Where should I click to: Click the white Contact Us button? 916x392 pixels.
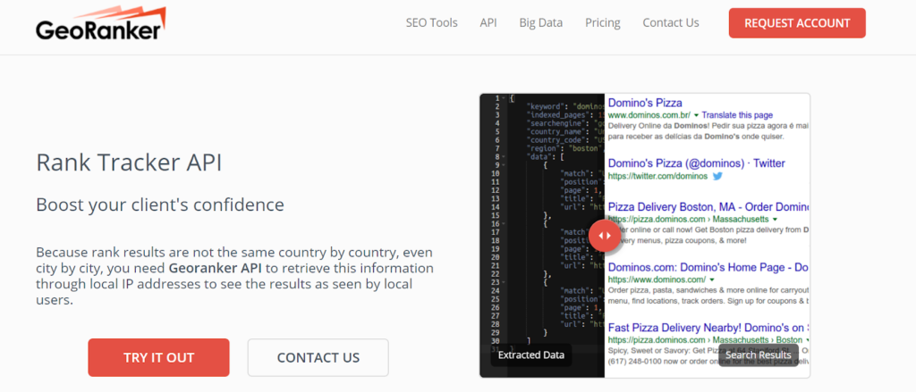[318, 357]
